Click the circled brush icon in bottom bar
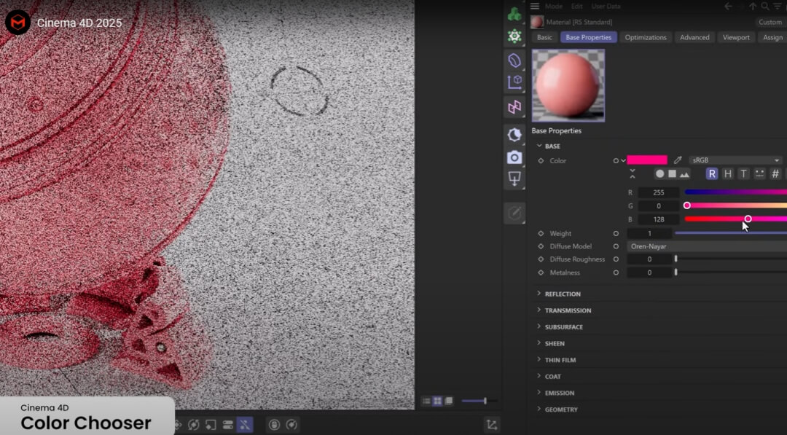Screen dimensions: 787x435 [291, 425]
